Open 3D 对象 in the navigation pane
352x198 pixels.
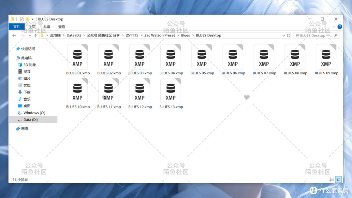pyautogui.click(x=29, y=65)
